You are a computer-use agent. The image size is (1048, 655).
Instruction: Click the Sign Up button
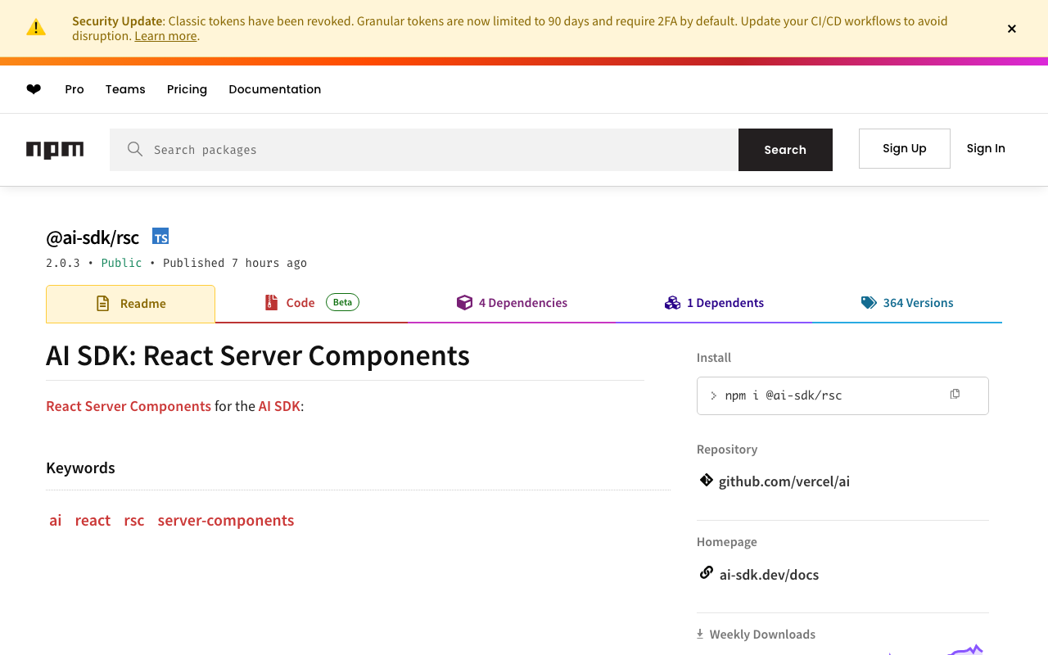pyautogui.click(x=904, y=148)
